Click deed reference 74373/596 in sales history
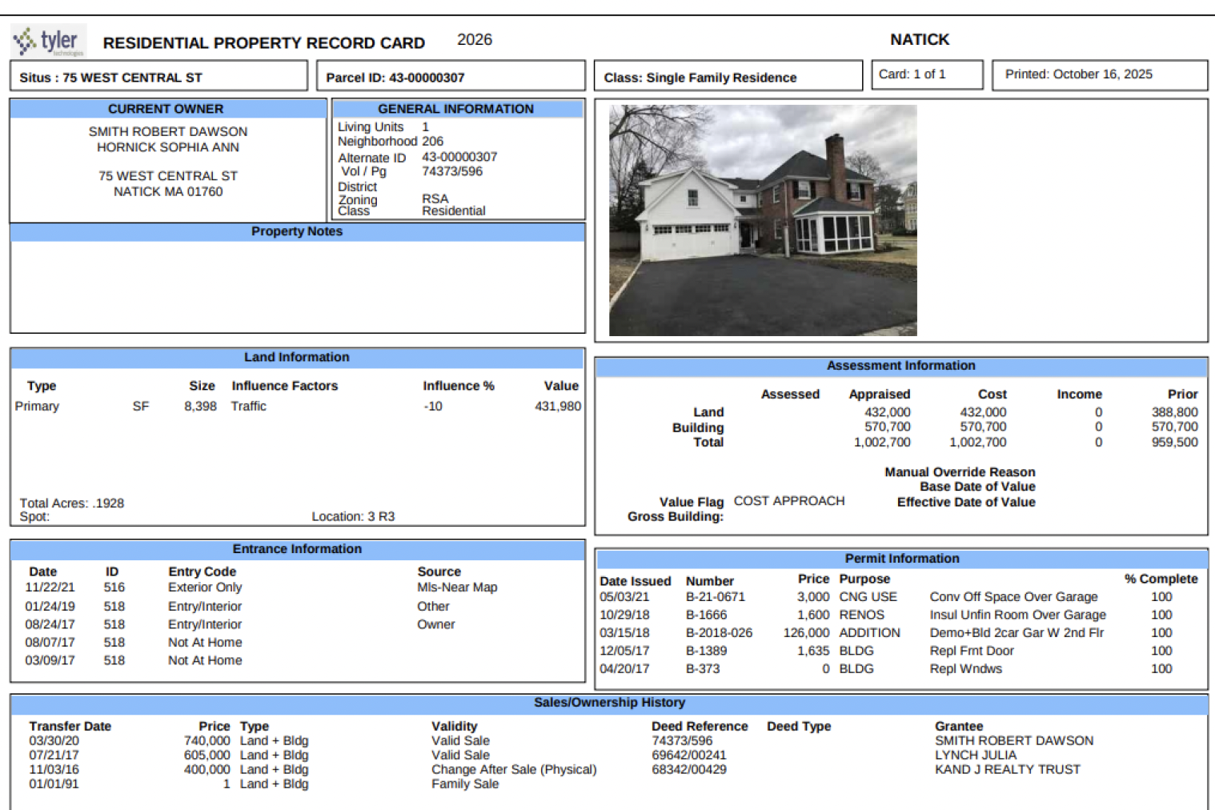Image resolution: width=1215 pixels, height=810 pixels. click(681, 741)
